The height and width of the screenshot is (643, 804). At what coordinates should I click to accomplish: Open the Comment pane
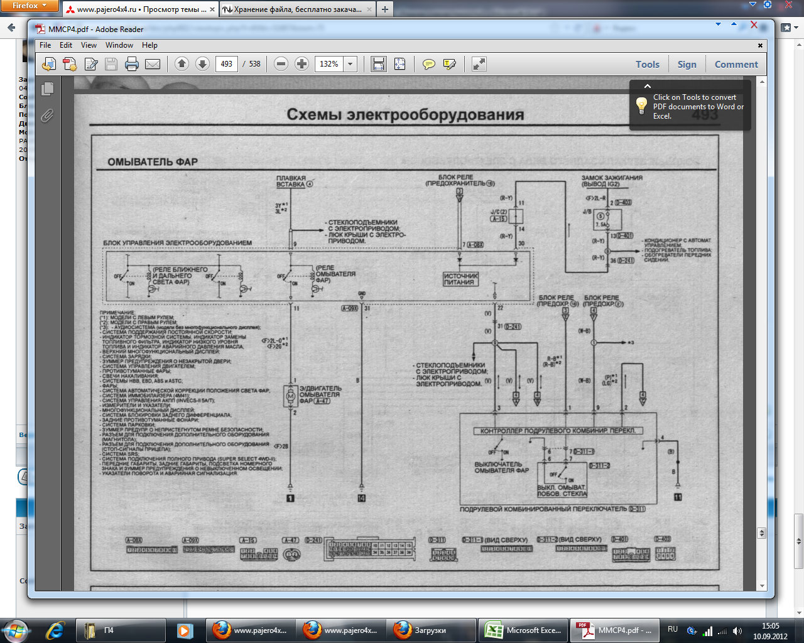tap(736, 64)
